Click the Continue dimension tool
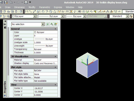 click(x=67, y=12)
